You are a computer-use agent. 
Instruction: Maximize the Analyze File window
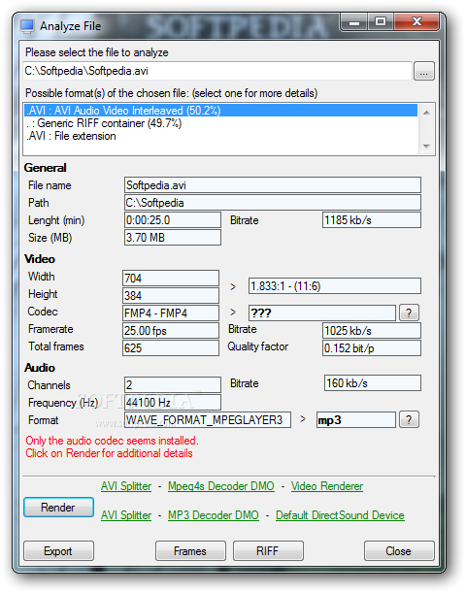tap(381, 22)
